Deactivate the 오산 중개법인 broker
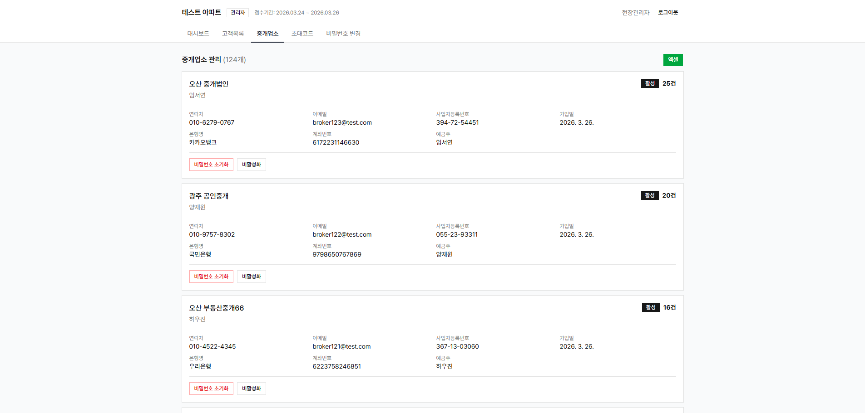This screenshot has height=413, width=865. (251, 165)
